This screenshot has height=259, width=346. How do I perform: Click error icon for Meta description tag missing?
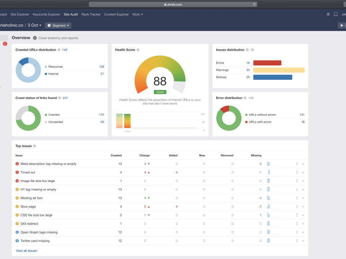(17, 164)
